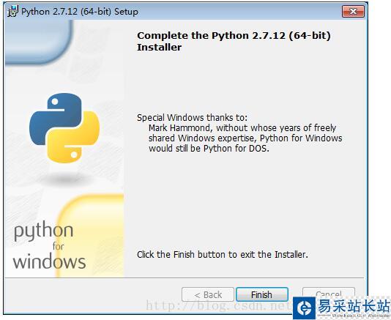This screenshot has width=391, height=320.
Task: Click the 'python for windows' wordmark
Action: pos(49,247)
